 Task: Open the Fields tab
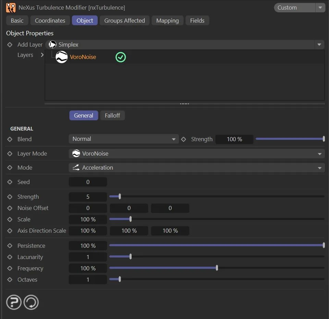point(197,21)
